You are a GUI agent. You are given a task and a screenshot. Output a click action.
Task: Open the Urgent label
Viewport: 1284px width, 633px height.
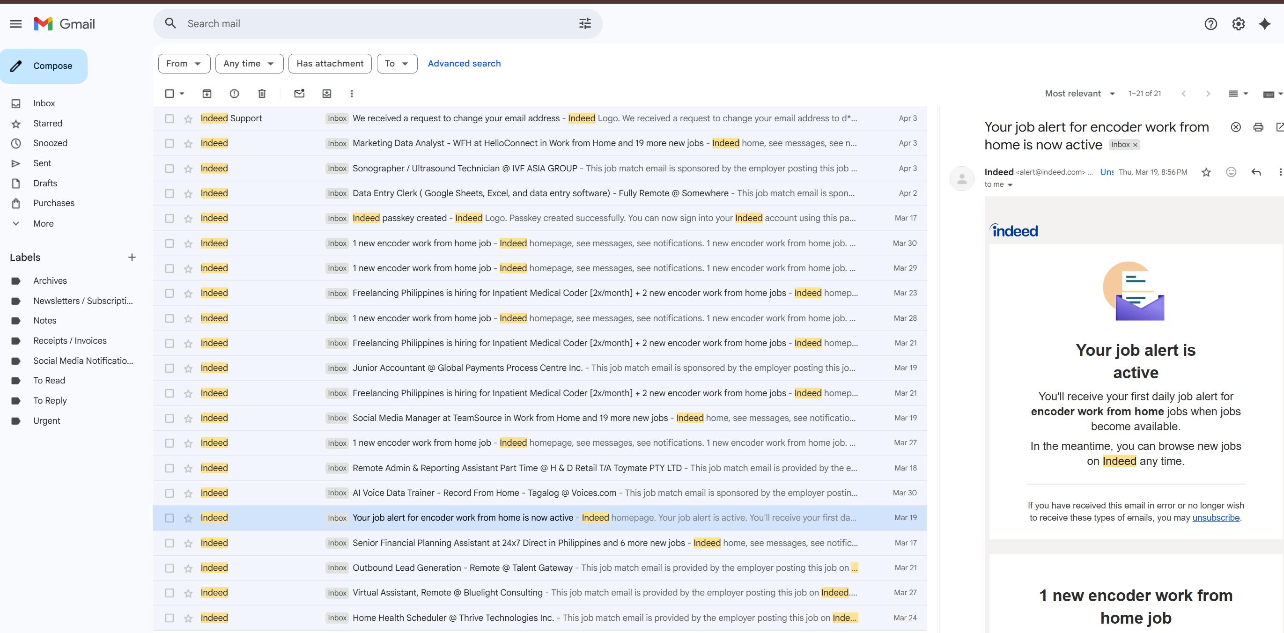click(47, 421)
